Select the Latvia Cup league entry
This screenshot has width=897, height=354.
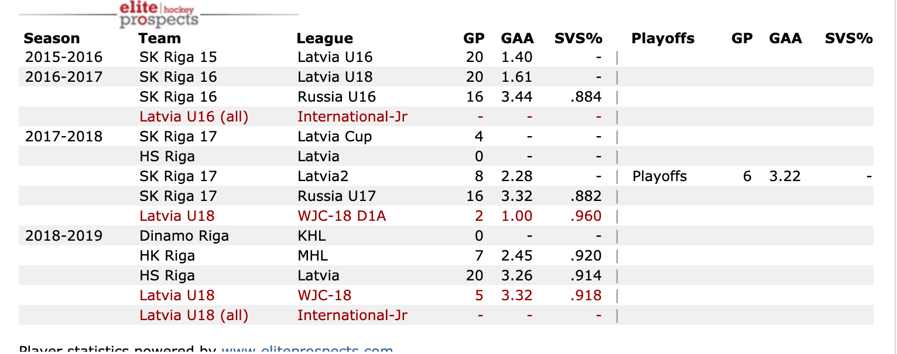[334, 137]
